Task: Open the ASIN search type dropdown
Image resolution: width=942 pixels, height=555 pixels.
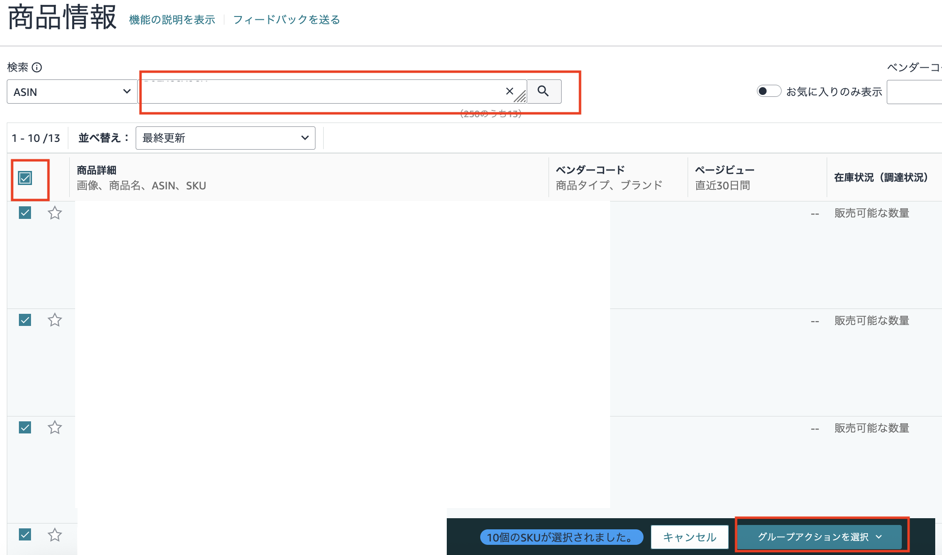Action: pyautogui.click(x=72, y=92)
